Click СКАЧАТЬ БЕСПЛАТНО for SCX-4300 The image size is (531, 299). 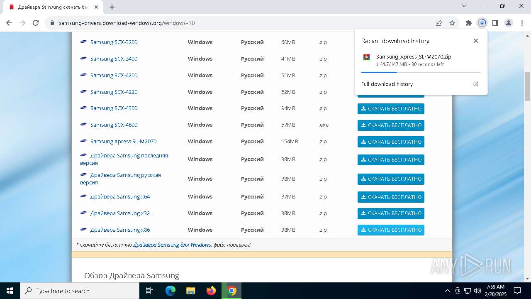pyautogui.click(x=391, y=108)
